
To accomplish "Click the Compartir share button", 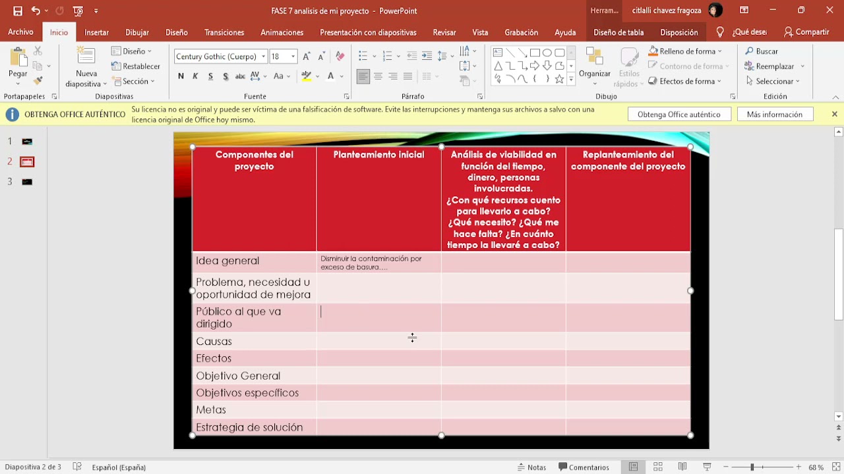I will pos(806,32).
